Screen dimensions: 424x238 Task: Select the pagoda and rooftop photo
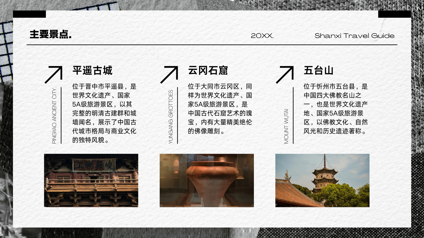(322, 180)
